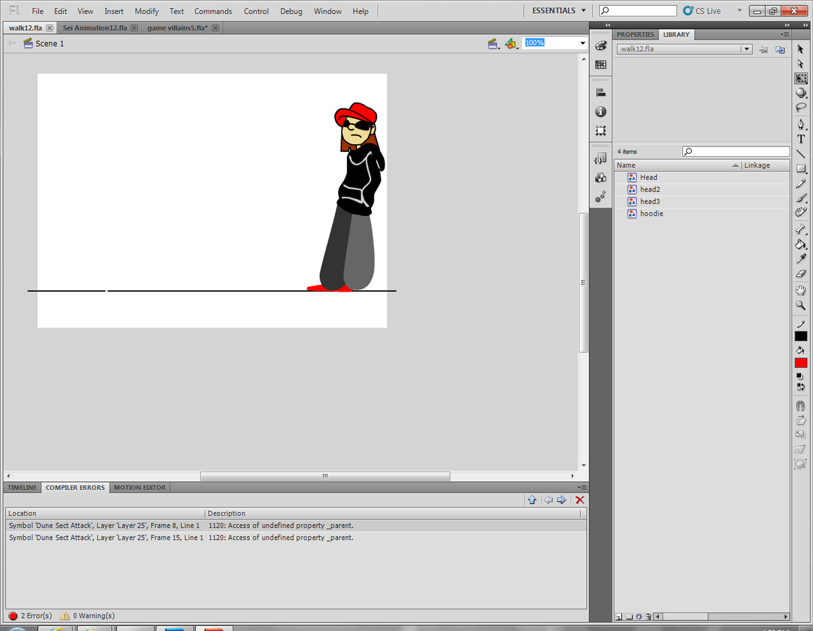Select the Bone tool

click(800, 229)
